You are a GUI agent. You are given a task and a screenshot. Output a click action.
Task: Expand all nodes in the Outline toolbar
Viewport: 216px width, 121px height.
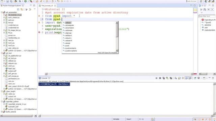(212, 9)
